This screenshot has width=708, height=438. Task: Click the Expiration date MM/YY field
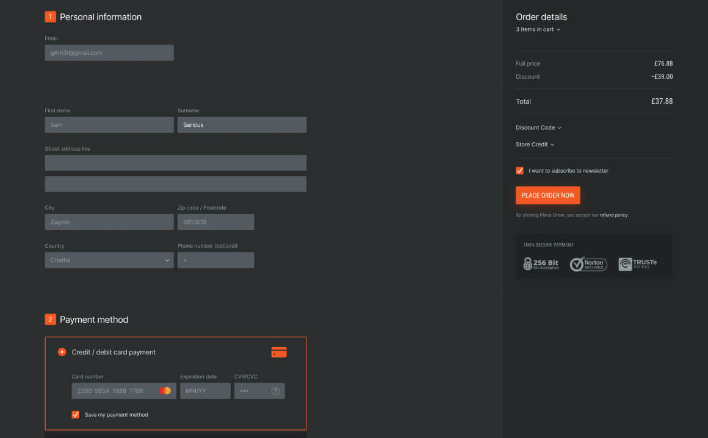tap(205, 390)
